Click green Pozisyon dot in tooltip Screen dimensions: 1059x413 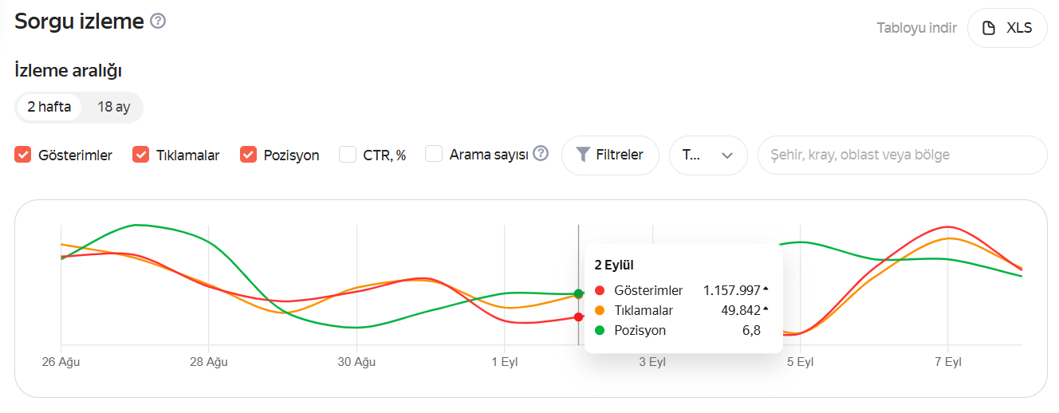click(x=600, y=330)
